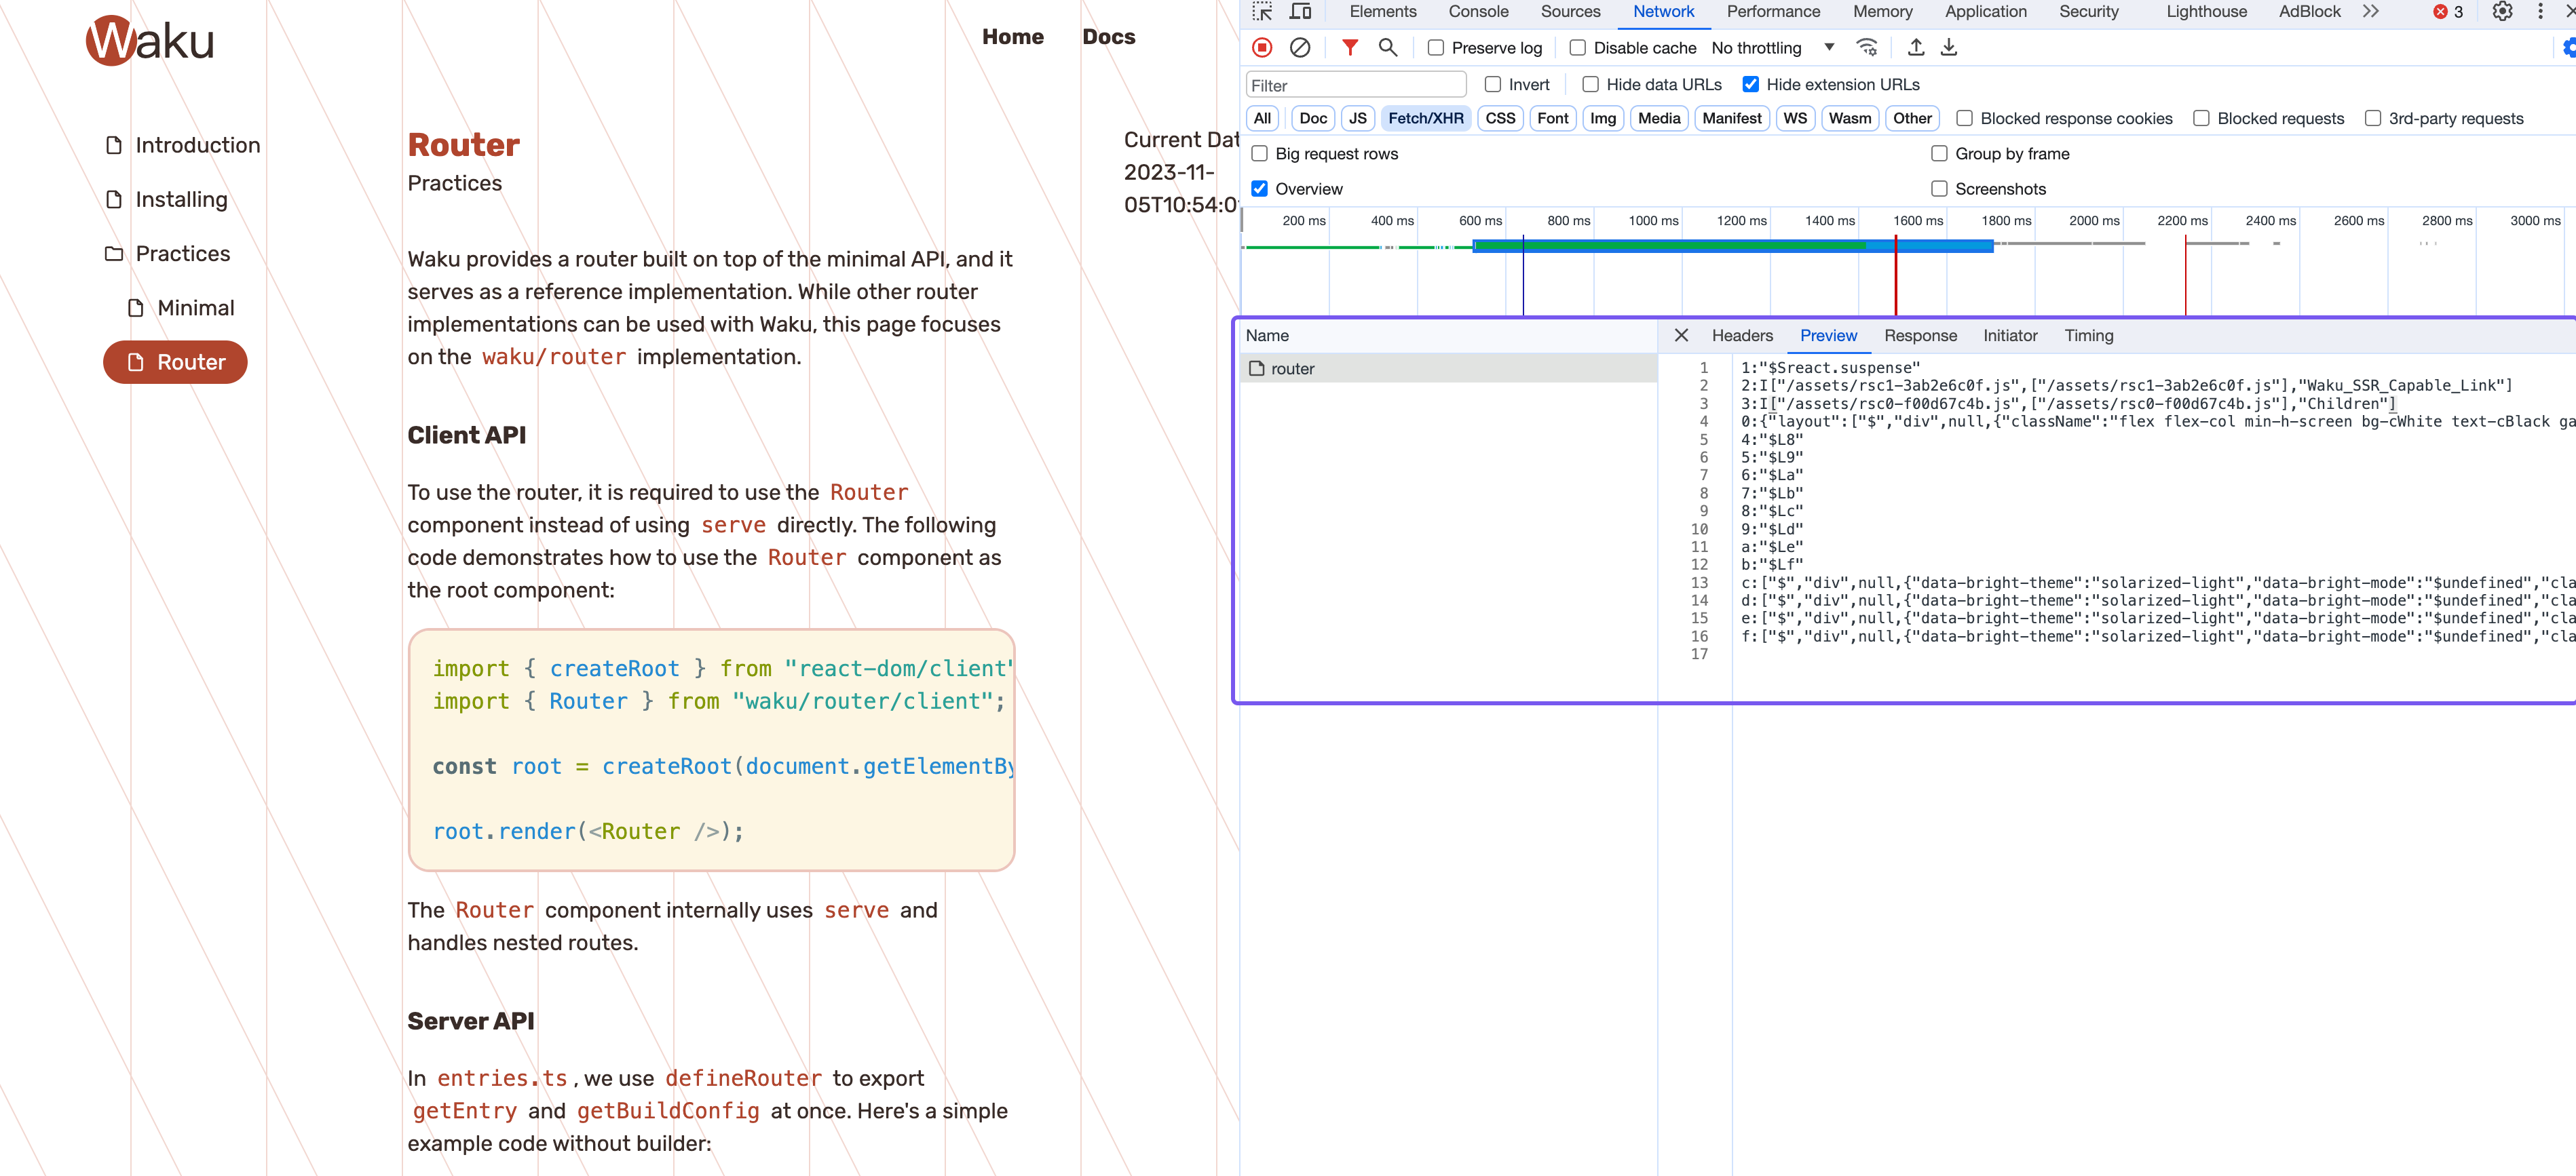Filter requests by Font type
This screenshot has width=2576, height=1176.
coord(1552,119)
